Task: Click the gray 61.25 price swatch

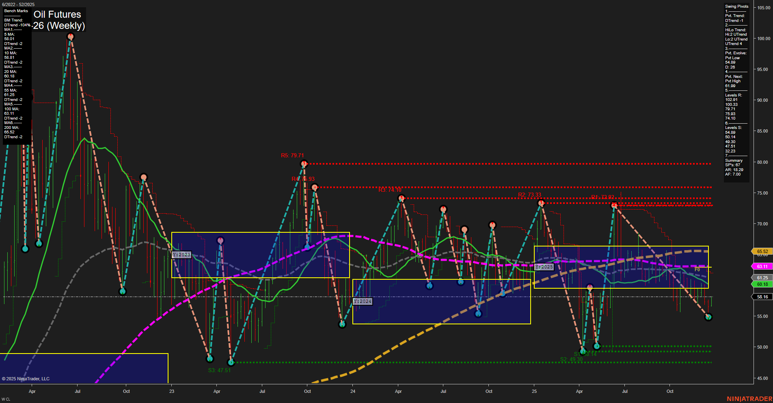Action: (762, 278)
